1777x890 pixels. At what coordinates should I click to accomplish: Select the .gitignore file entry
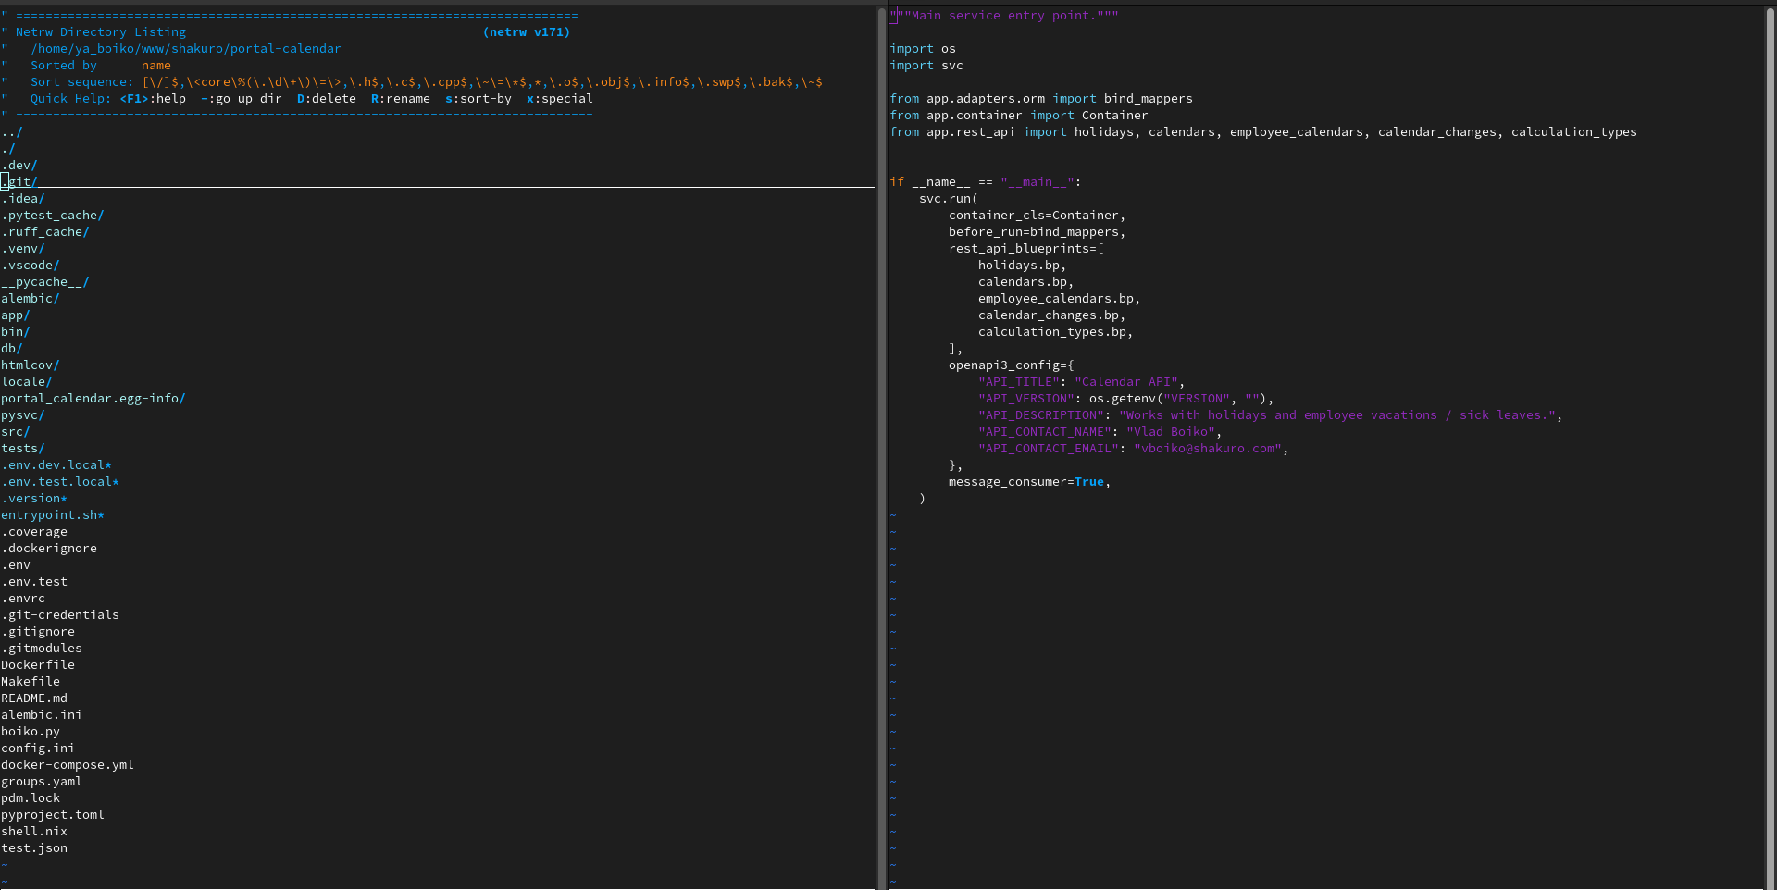point(38,632)
